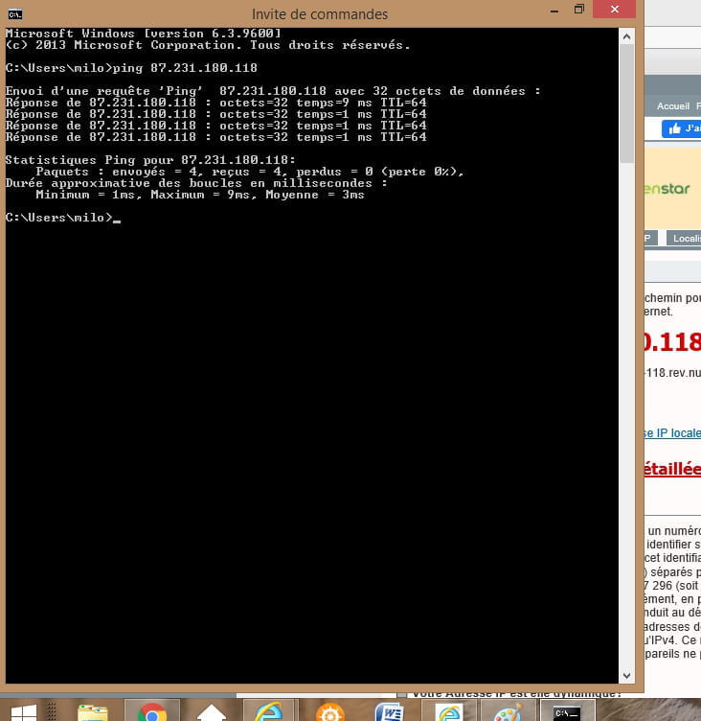Image resolution: width=701 pixels, height=721 pixels.
Task: Click the 'Paquets : envoyés = 4' line
Action: pos(250,172)
